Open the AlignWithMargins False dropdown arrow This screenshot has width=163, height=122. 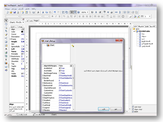(71, 66)
